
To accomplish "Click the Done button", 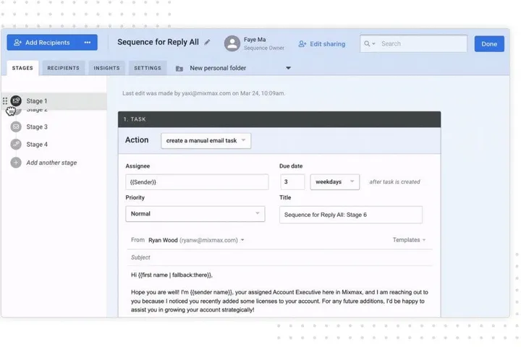I will click(489, 44).
